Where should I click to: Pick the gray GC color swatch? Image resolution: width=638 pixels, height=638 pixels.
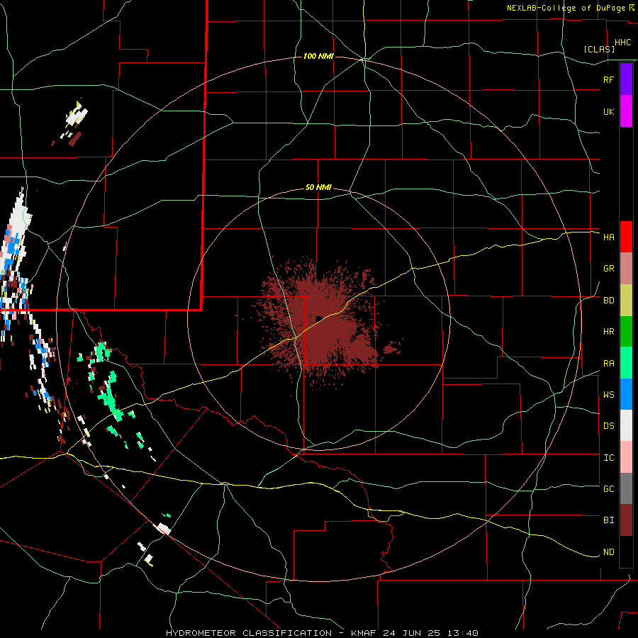626,488
